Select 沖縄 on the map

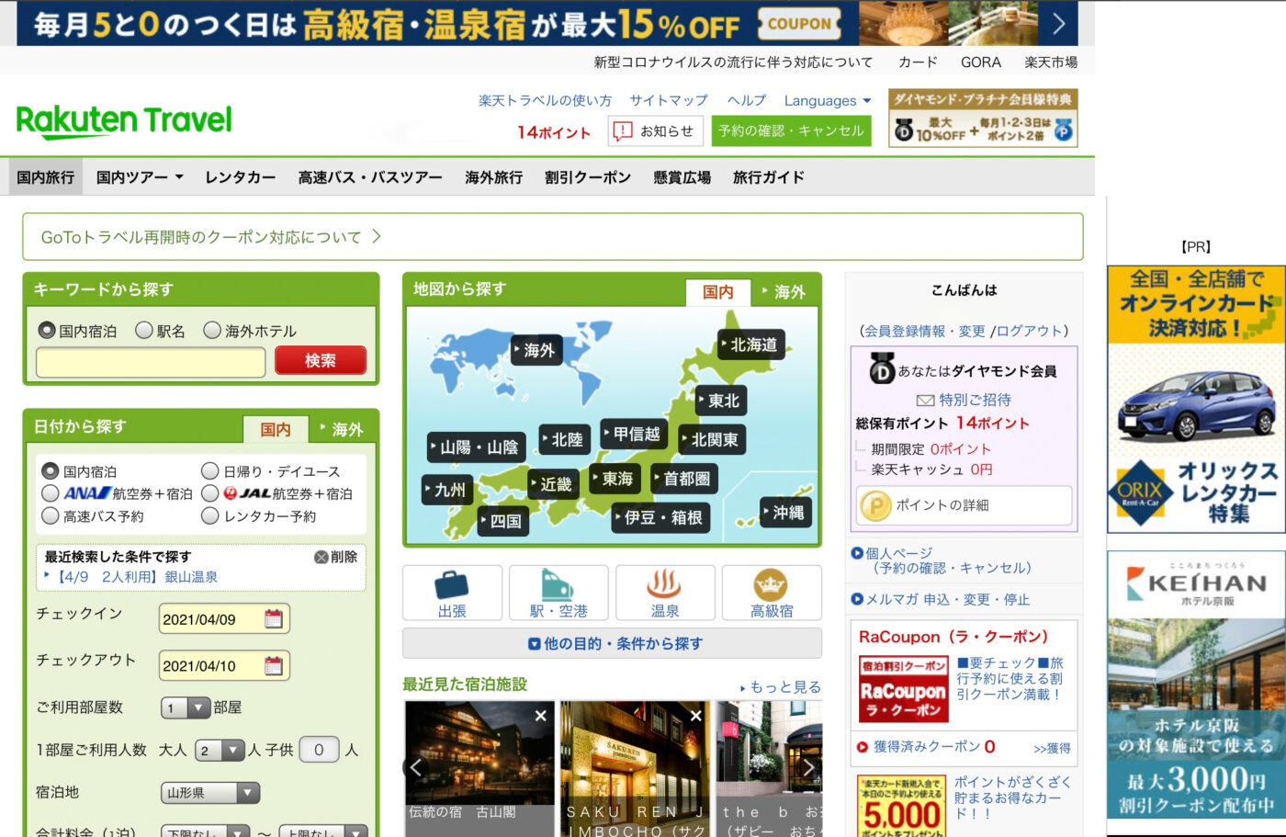pyautogui.click(x=786, y=513)
